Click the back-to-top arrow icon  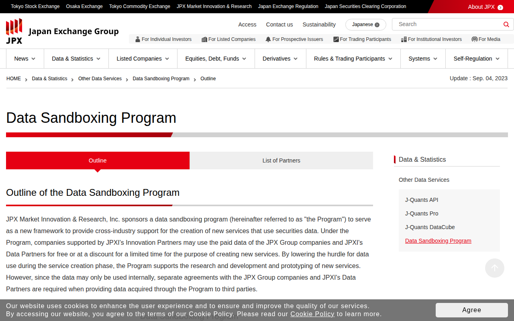[495, 268]
